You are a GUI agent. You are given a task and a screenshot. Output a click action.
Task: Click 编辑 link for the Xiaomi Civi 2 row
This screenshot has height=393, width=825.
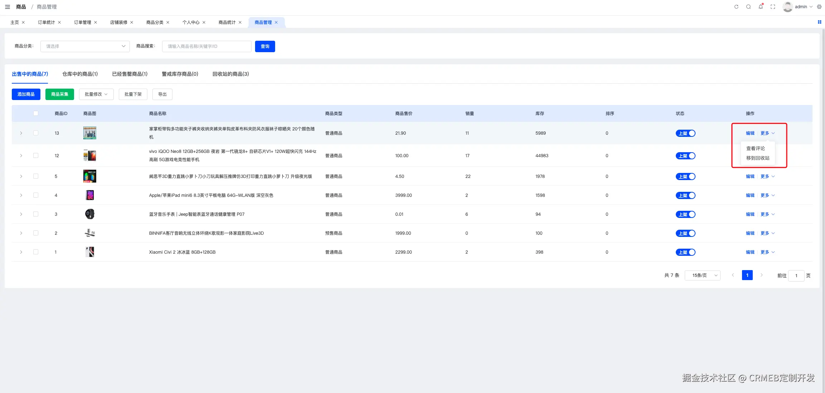(x=750, y=252)
